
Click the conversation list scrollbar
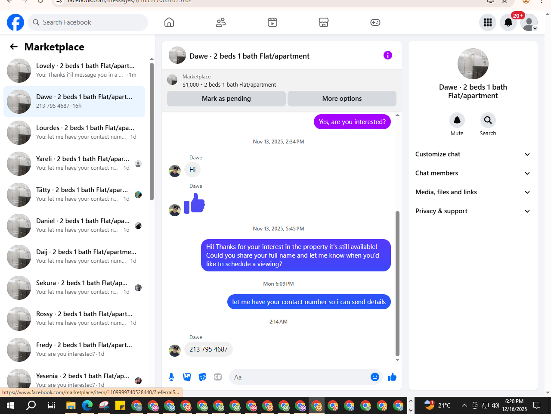pyautogui.click(x=152, y=131)
